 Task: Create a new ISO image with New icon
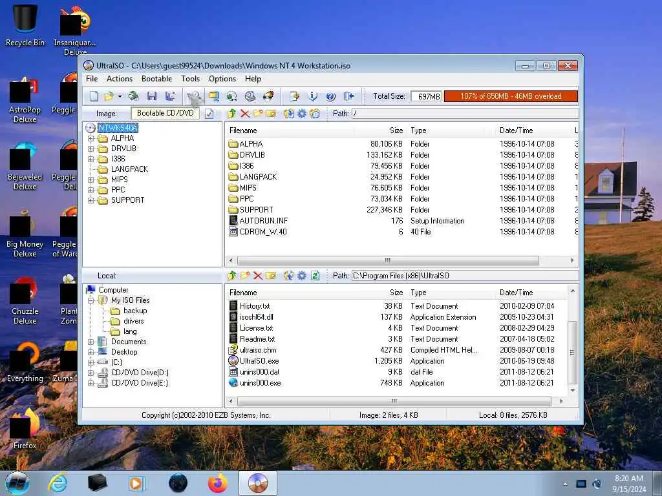click(94, 97)
